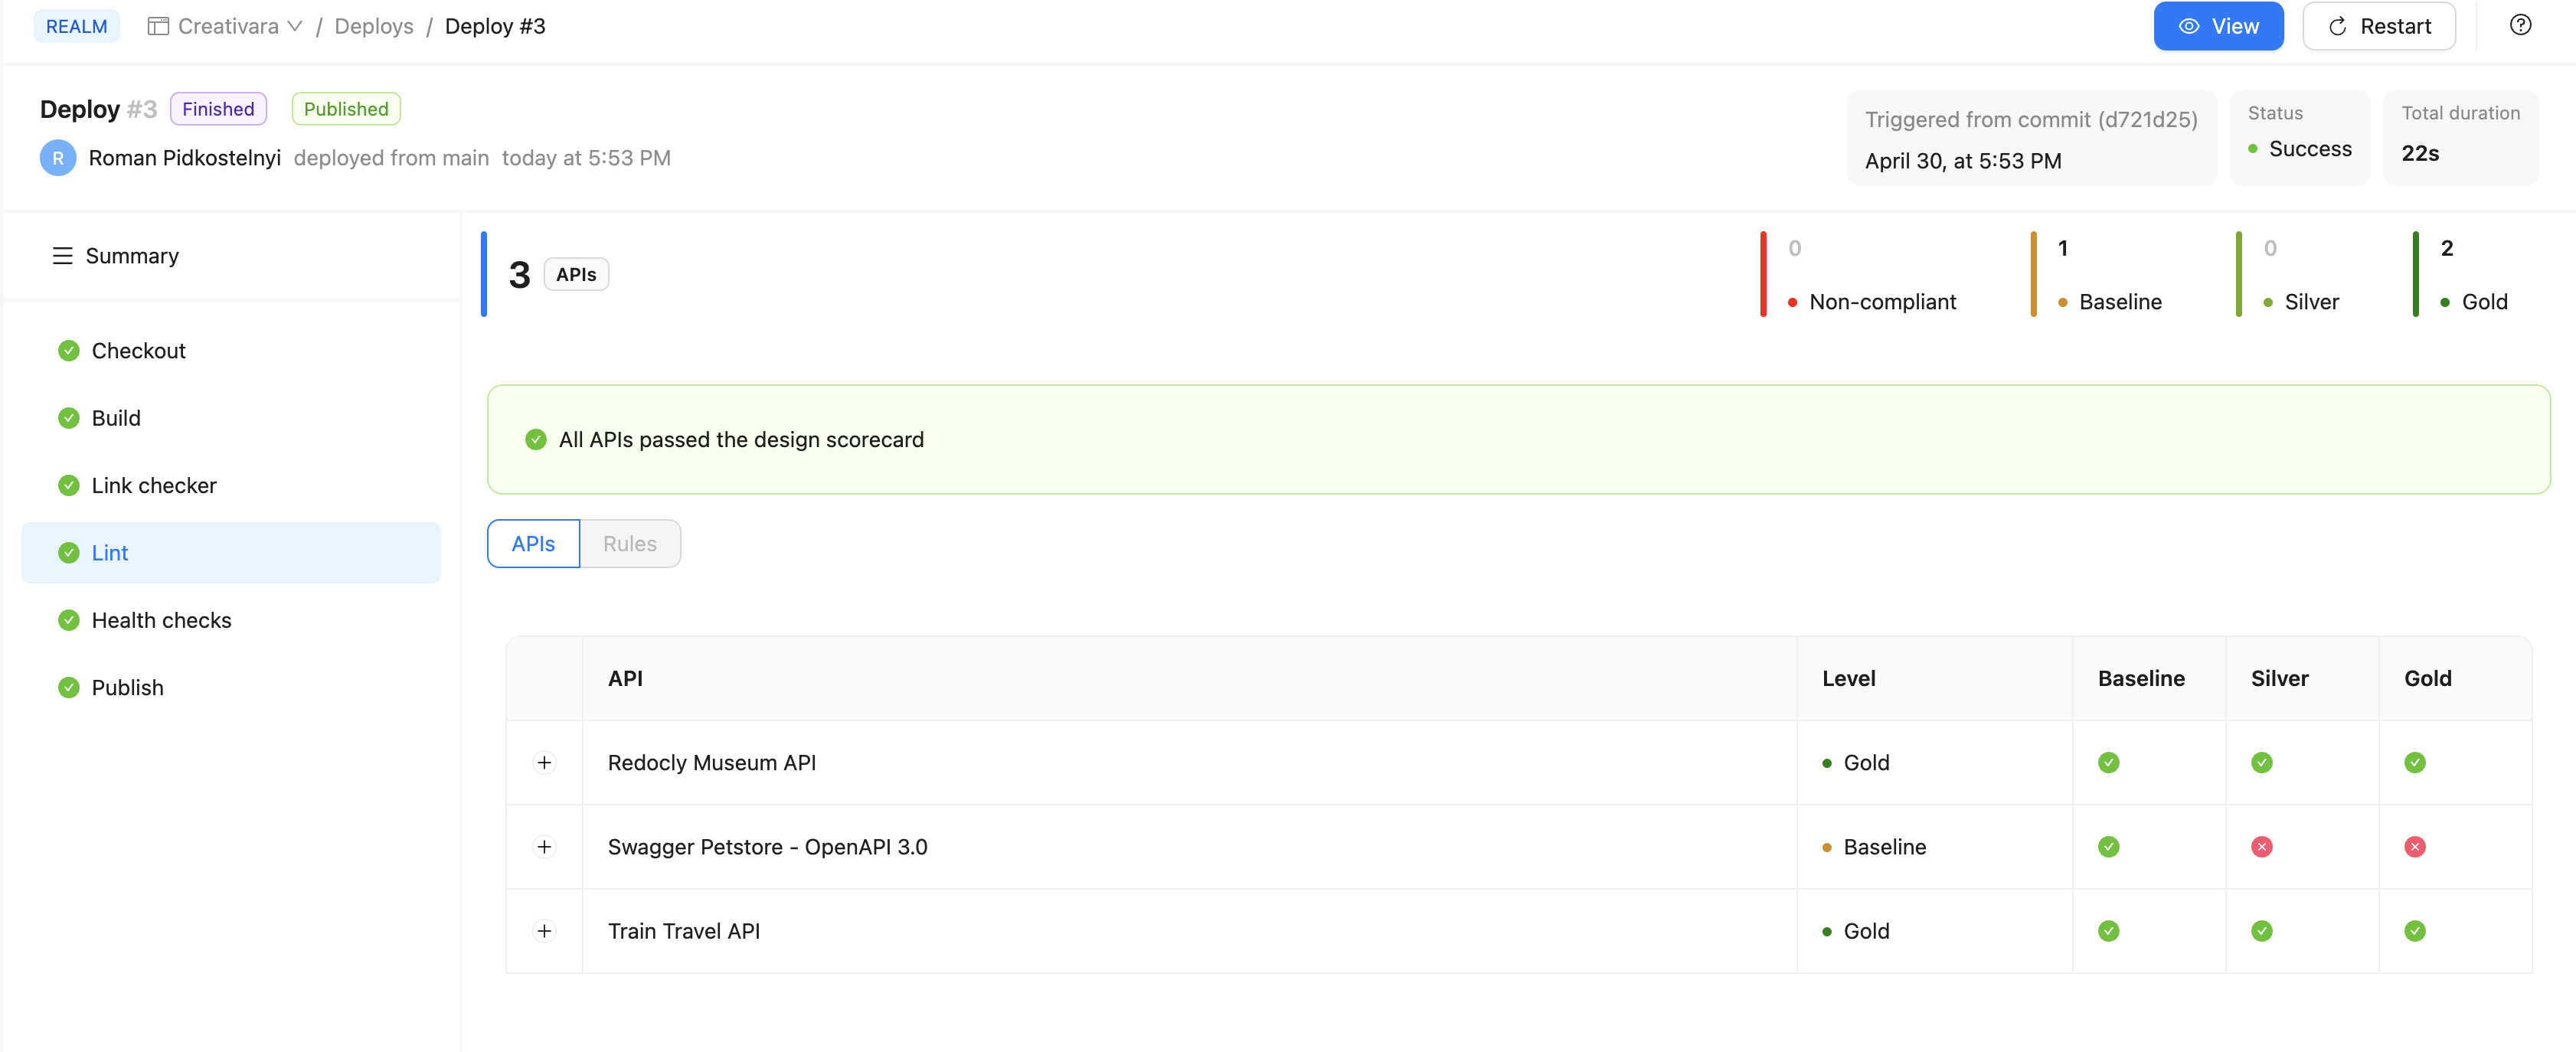Viewport: 2576px width, 1052px height.
Task: Select the Health checks step
Action: pyautogui.click(x=231, y=620)
